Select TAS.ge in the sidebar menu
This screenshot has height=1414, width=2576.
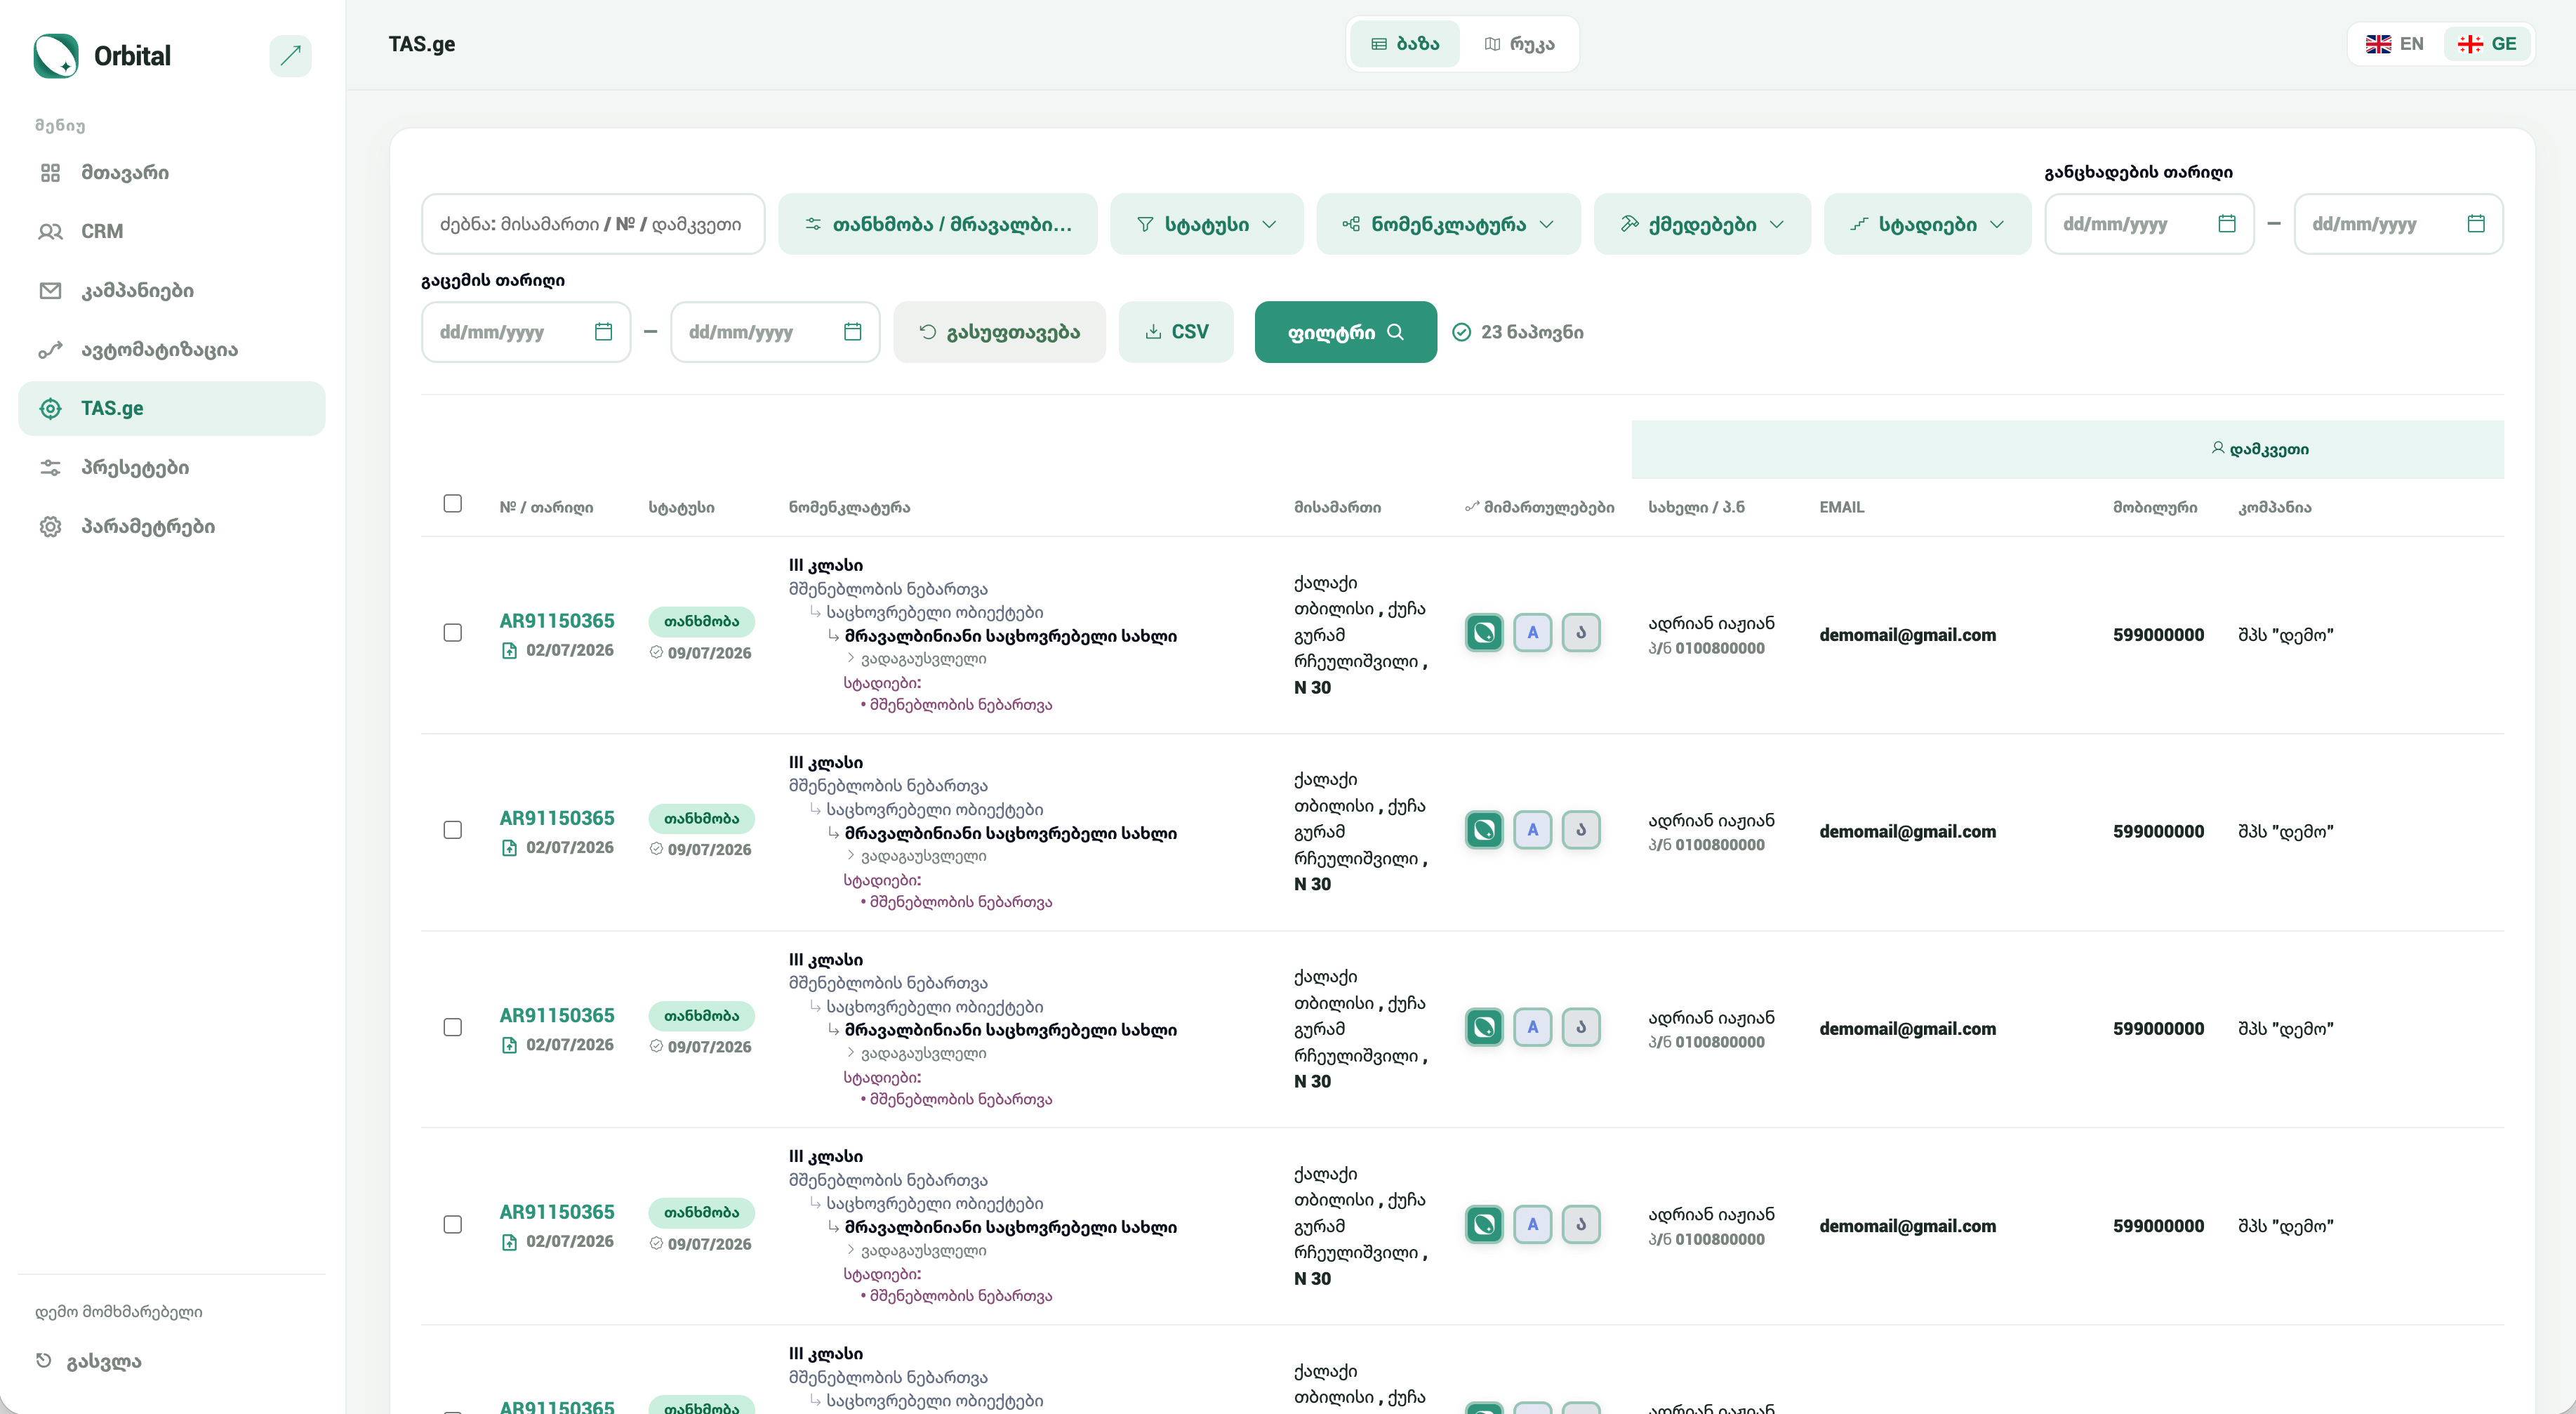(x=172, y=408)
